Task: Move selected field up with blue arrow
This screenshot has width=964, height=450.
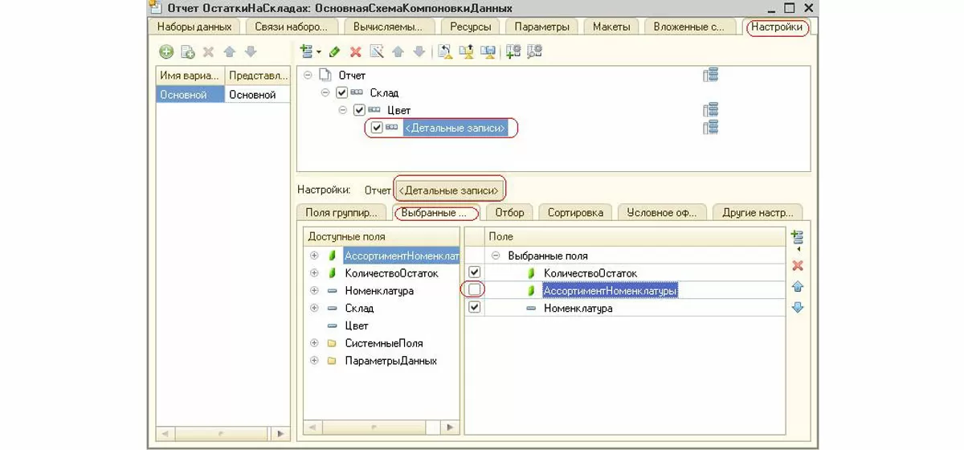Action: pos(798,287)
